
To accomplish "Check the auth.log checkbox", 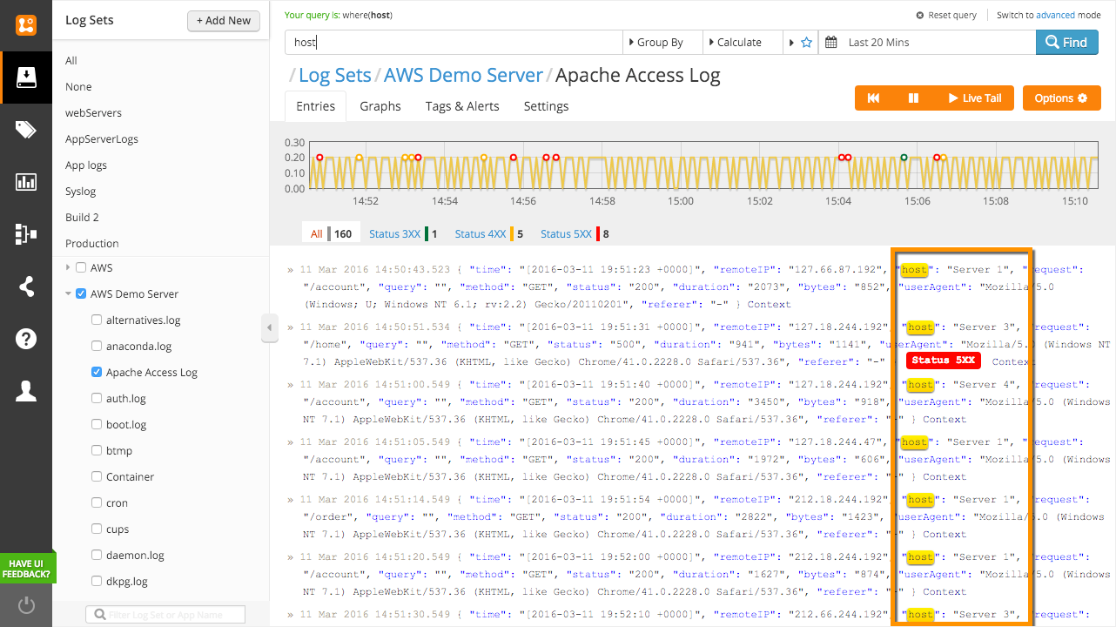I will coord(97,398).
